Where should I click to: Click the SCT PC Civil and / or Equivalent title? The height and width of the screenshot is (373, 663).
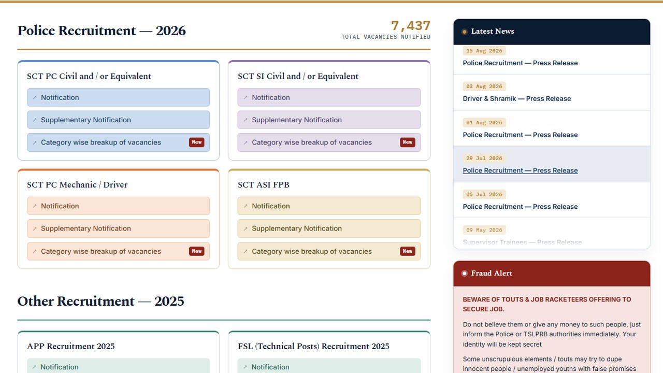coord(89,76)
